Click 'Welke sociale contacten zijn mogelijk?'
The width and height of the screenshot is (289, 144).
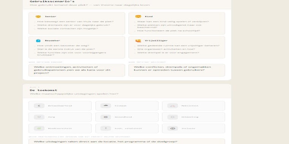click(68, 29)
